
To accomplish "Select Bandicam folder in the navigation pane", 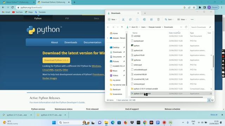I will (x=116, y=90).
